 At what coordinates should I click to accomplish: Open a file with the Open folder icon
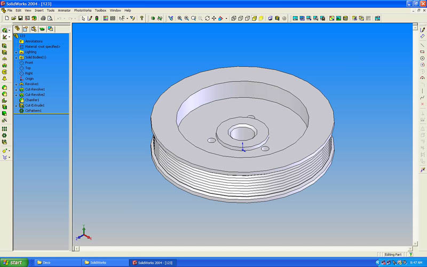coord(14,18)
